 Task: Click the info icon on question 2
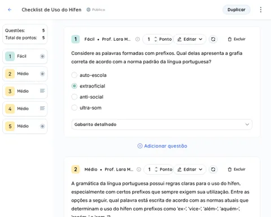[x=139, y=170]
